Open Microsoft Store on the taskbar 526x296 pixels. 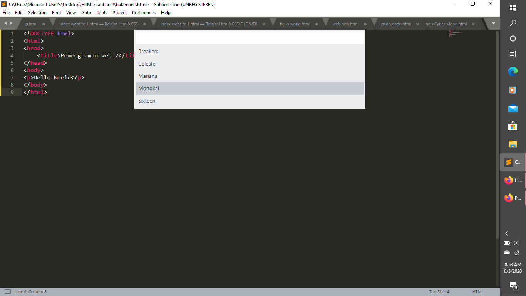[513, 126]
